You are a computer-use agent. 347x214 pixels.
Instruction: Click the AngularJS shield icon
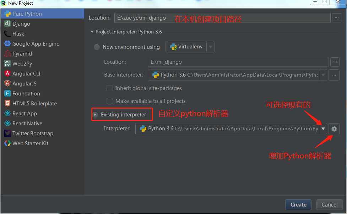coord(7,83)
